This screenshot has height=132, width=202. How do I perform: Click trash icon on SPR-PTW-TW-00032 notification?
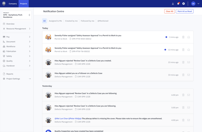183,50
